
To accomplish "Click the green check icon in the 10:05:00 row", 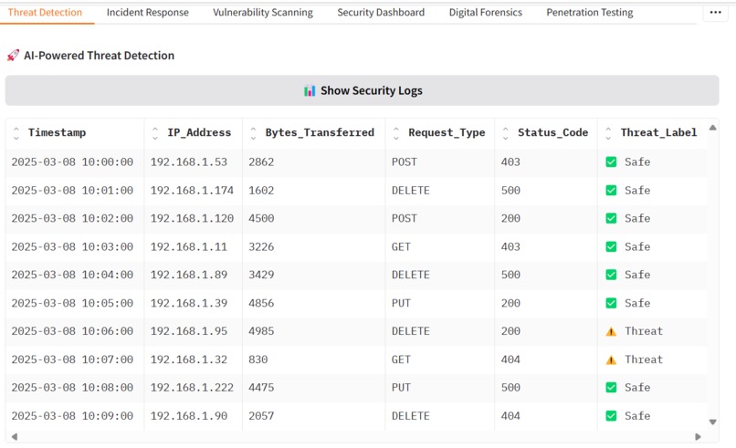I will (611, 303).
